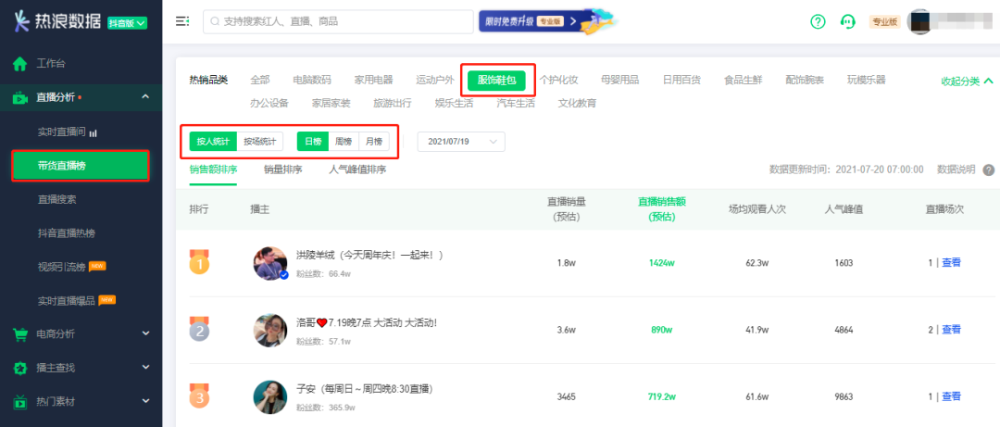
Task: Switch to 销量排序 tab
Action: point(283,170)
